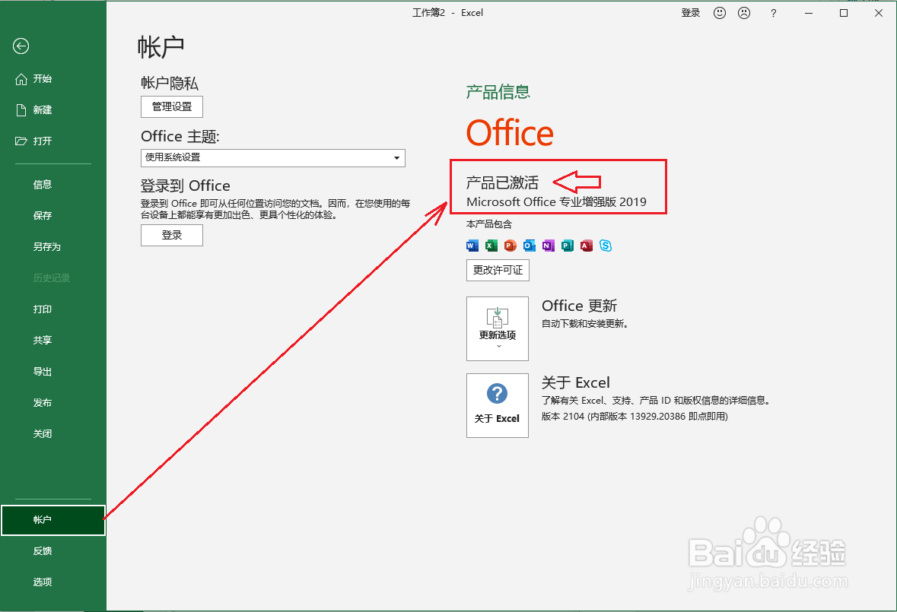Open the 新建 menu item
Viewport: 897px width, 612px height.
coord(53,109)
